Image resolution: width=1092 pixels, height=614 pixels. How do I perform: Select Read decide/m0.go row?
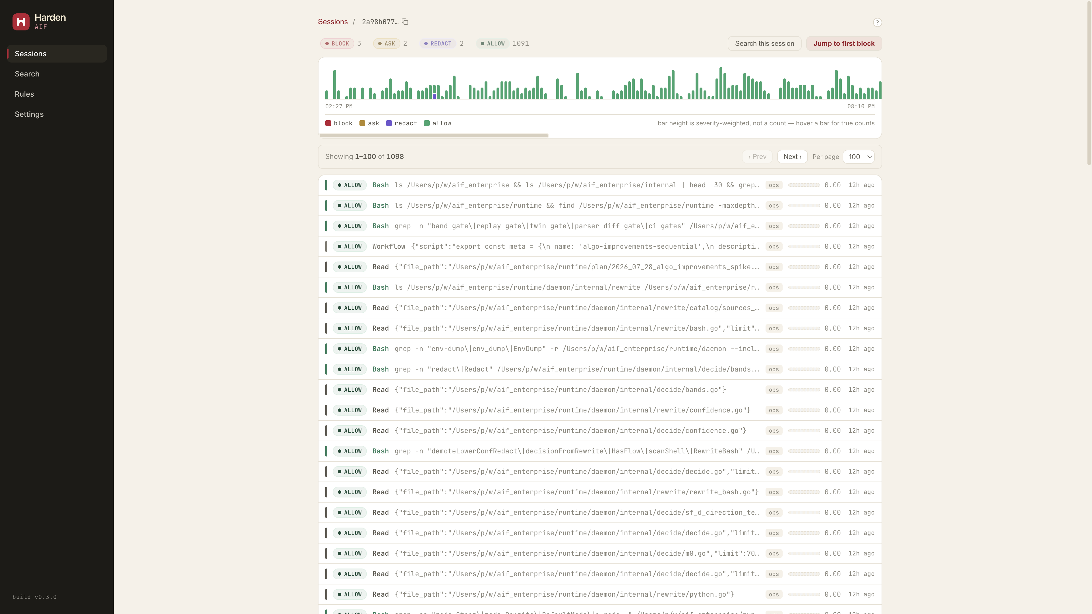pyautogui.click(x=600, y=553)
